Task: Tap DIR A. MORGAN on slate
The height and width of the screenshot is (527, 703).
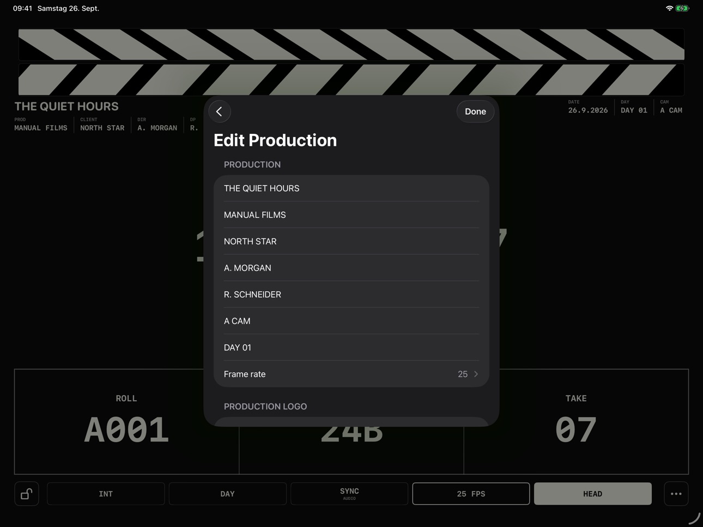Action: click(157, 125)
